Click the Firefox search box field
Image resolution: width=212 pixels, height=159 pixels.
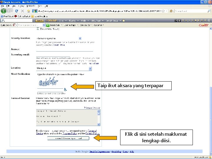tap(191, 11)
